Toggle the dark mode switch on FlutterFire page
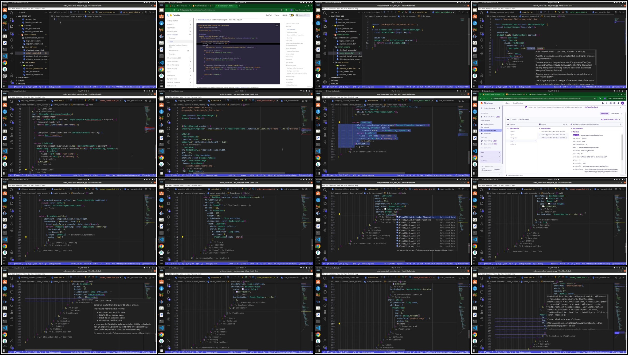Image resolution: width=628 pixels, height=355 pixels. pyautogui.click(x=291, y=15)
